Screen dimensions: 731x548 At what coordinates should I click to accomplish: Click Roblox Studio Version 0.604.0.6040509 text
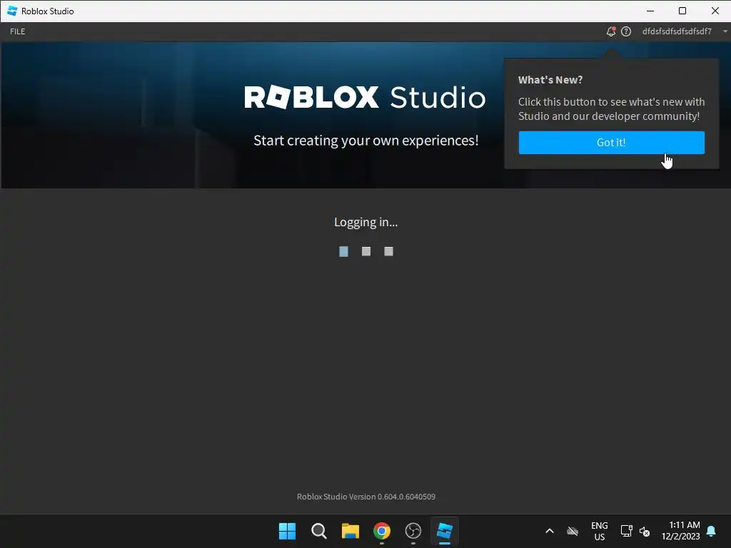pyautogui.click(x=366, y=497)
